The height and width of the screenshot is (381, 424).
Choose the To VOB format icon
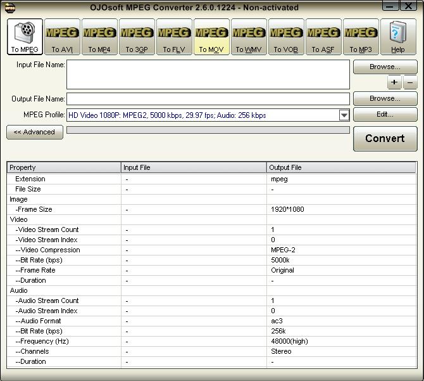coord(286,37)
